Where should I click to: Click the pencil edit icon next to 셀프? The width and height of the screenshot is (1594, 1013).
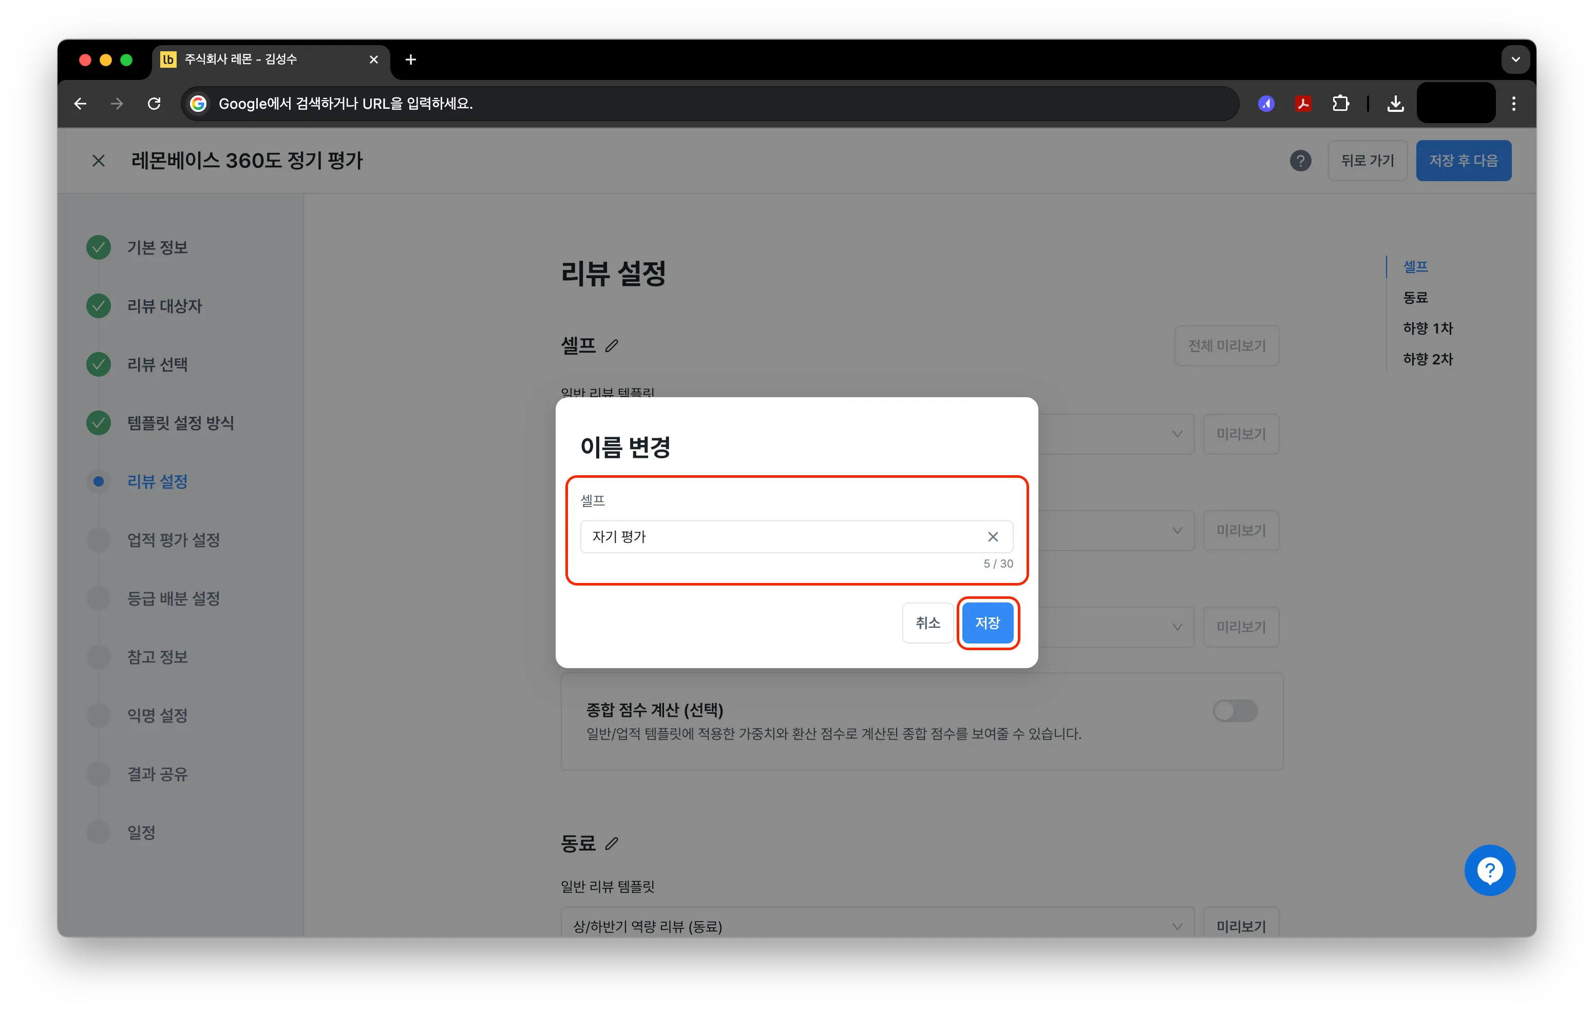612,345
